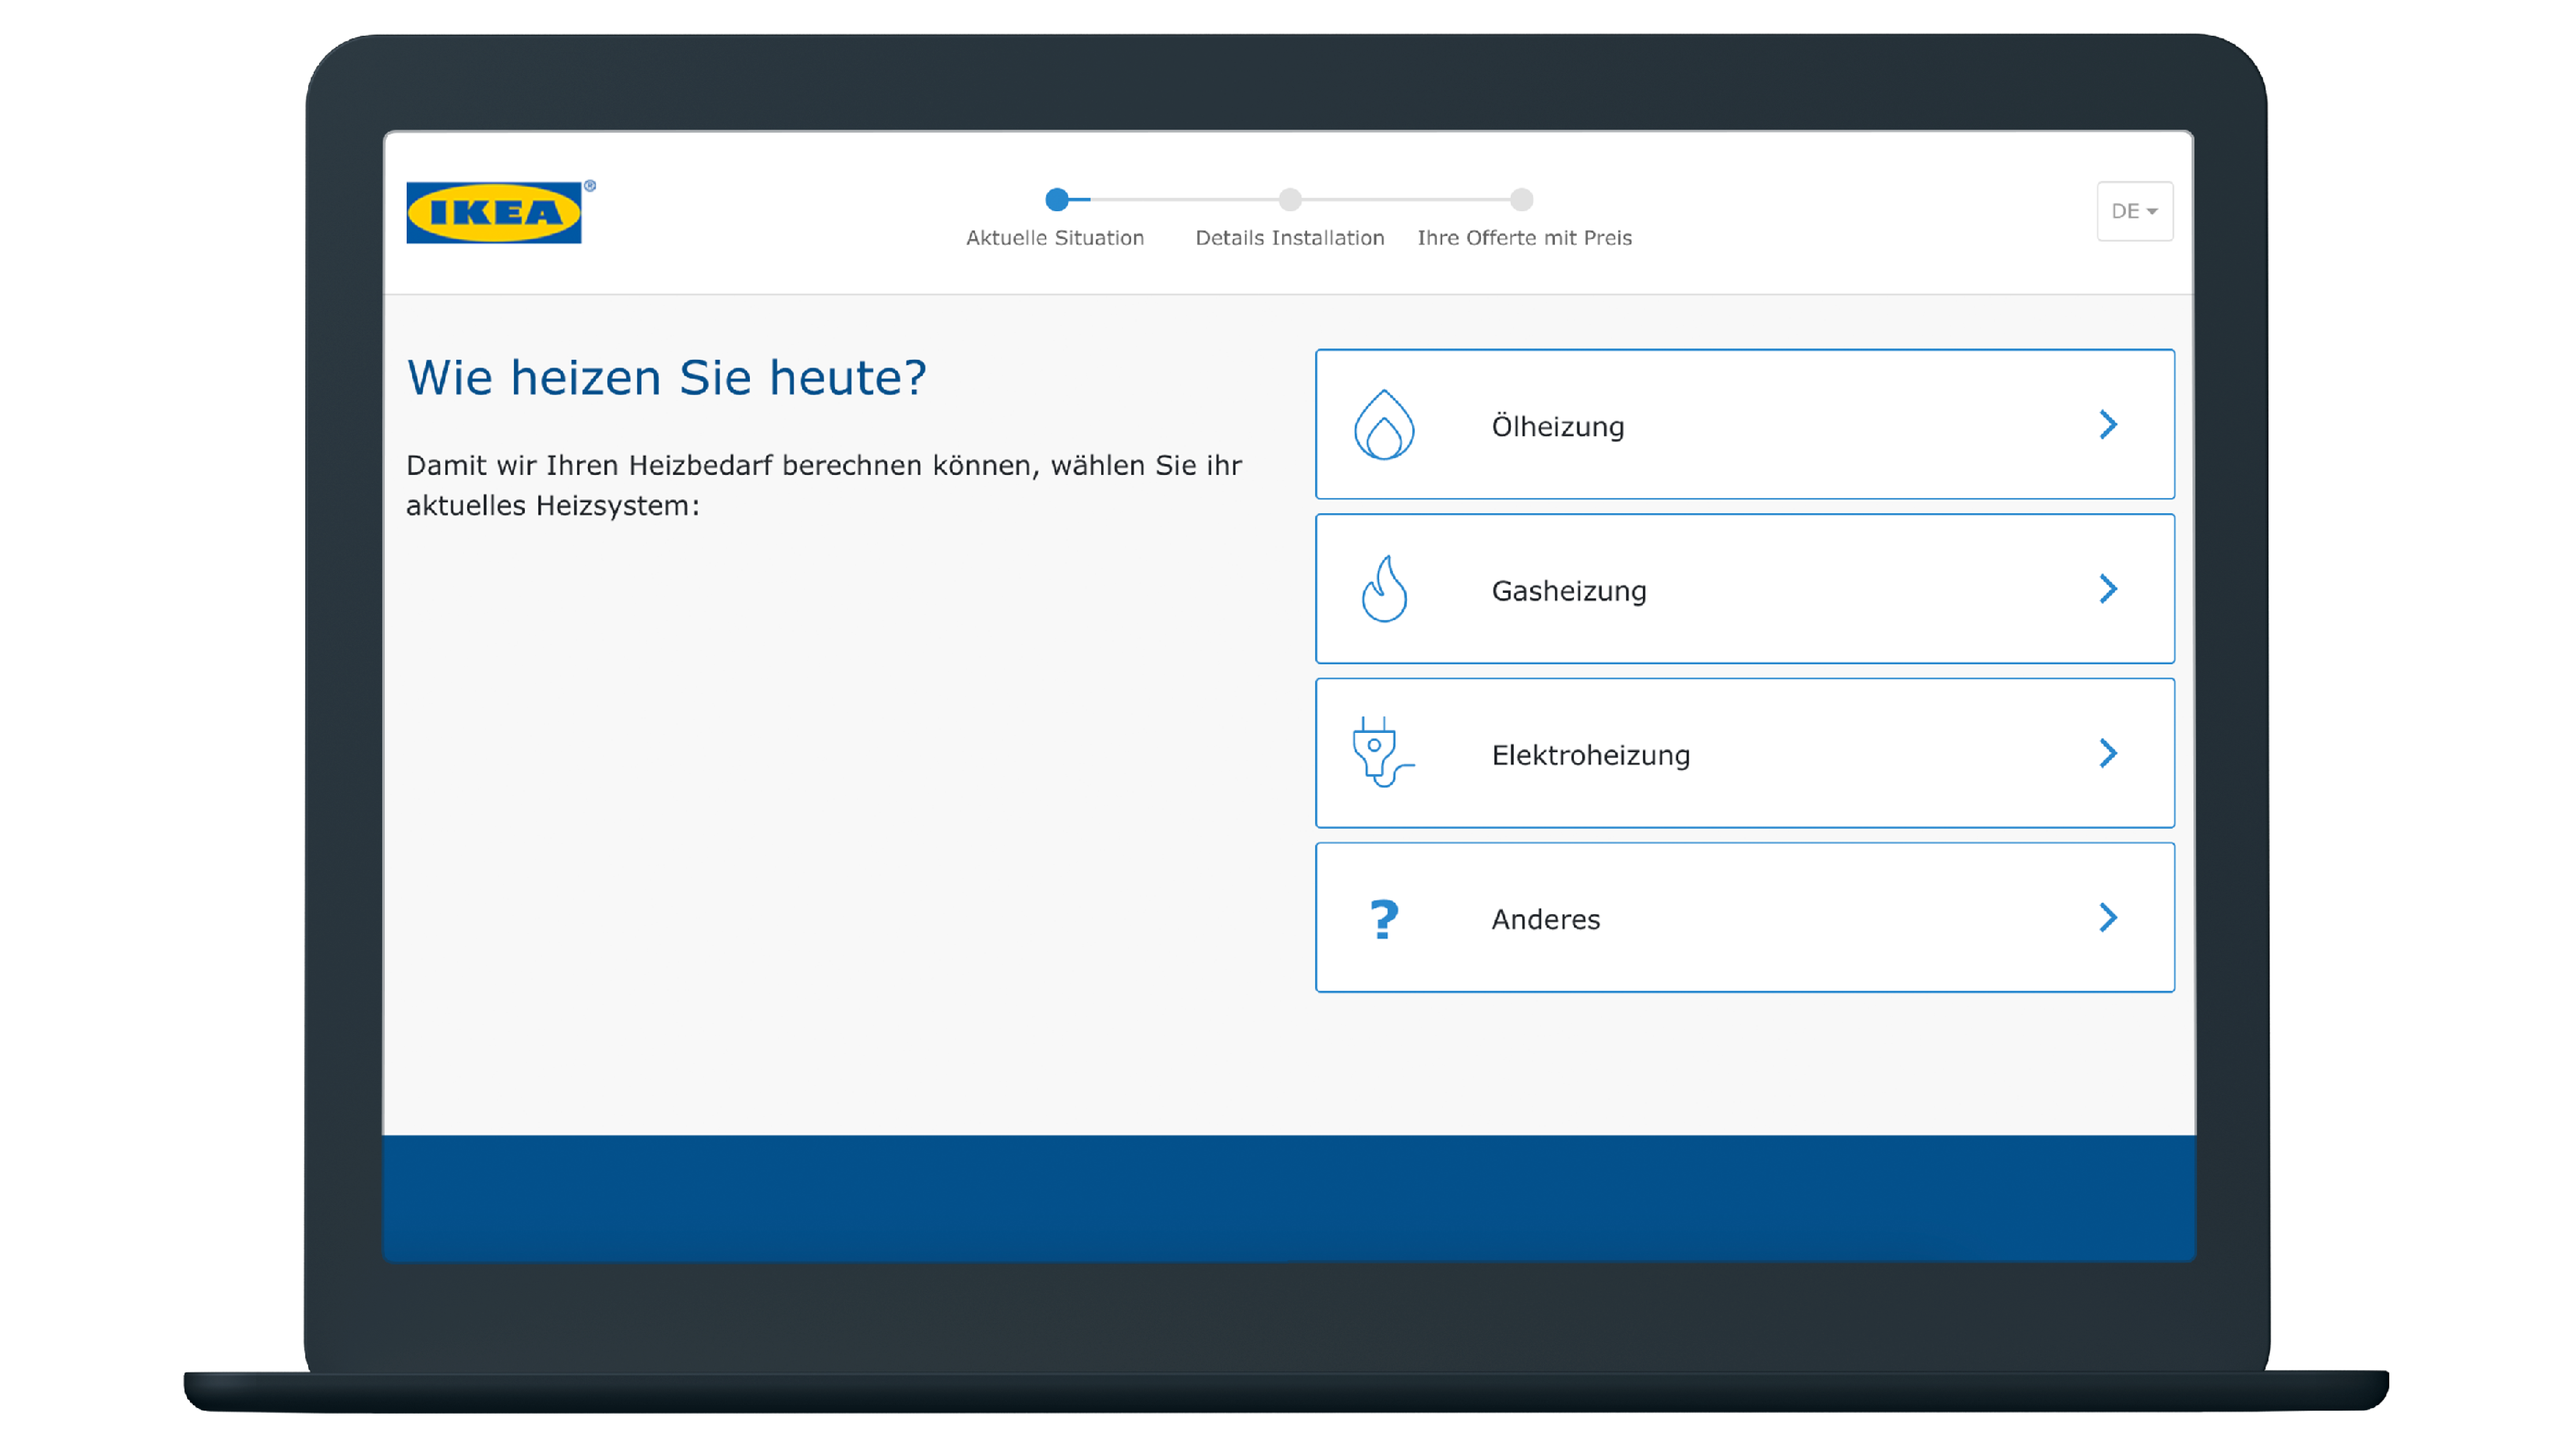Click the second grey progress step dot
Viewport: 2576px width, 1449px height.
(1290, 200)
